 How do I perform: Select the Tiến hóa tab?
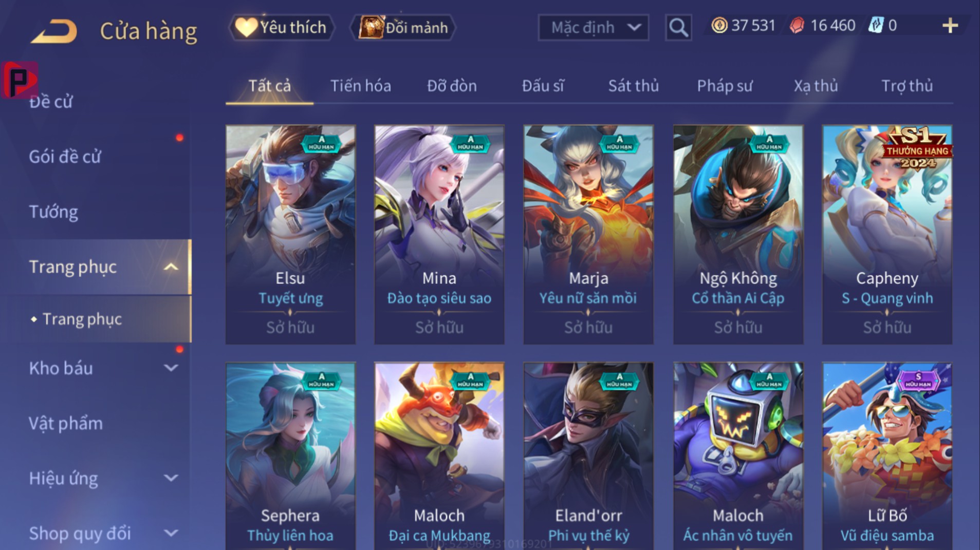click(360, 86)
